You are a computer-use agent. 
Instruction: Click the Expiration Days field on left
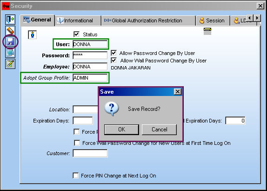pos(83,121)
